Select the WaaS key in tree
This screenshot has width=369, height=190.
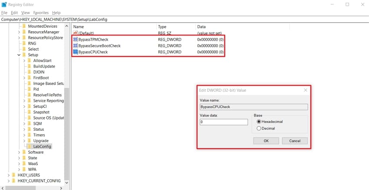coord(33,164)
